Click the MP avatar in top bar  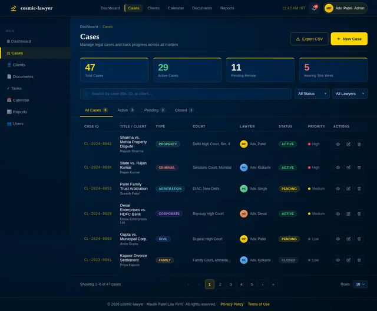coord(329,8)
